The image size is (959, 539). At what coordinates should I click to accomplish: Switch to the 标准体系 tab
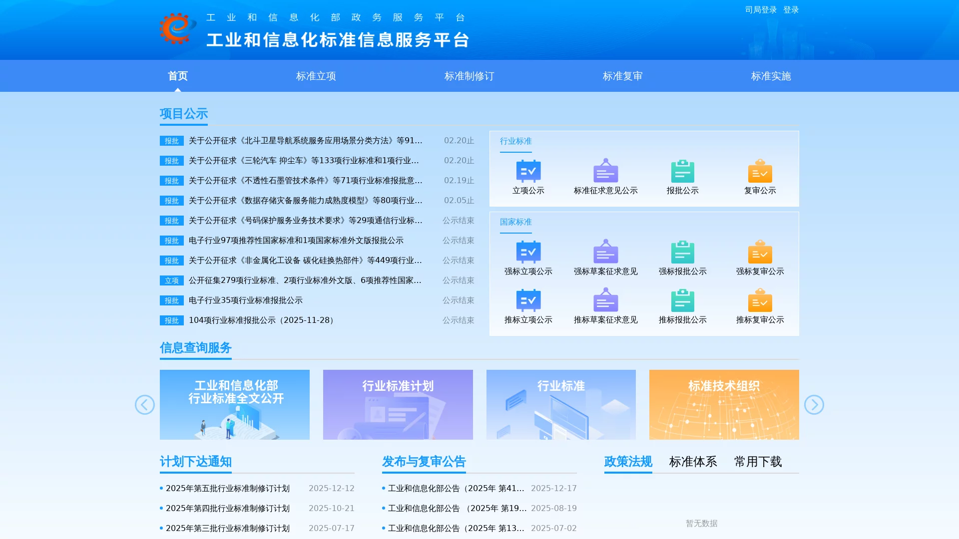(x=693, y=462)
